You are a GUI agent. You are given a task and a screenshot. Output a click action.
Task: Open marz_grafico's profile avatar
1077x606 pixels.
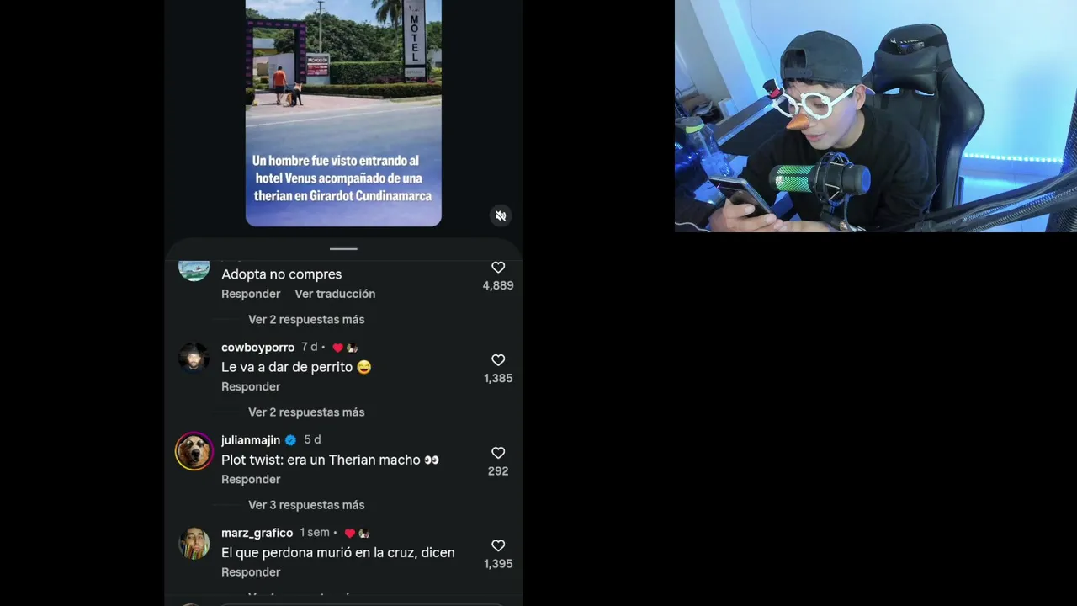[194, 544]
